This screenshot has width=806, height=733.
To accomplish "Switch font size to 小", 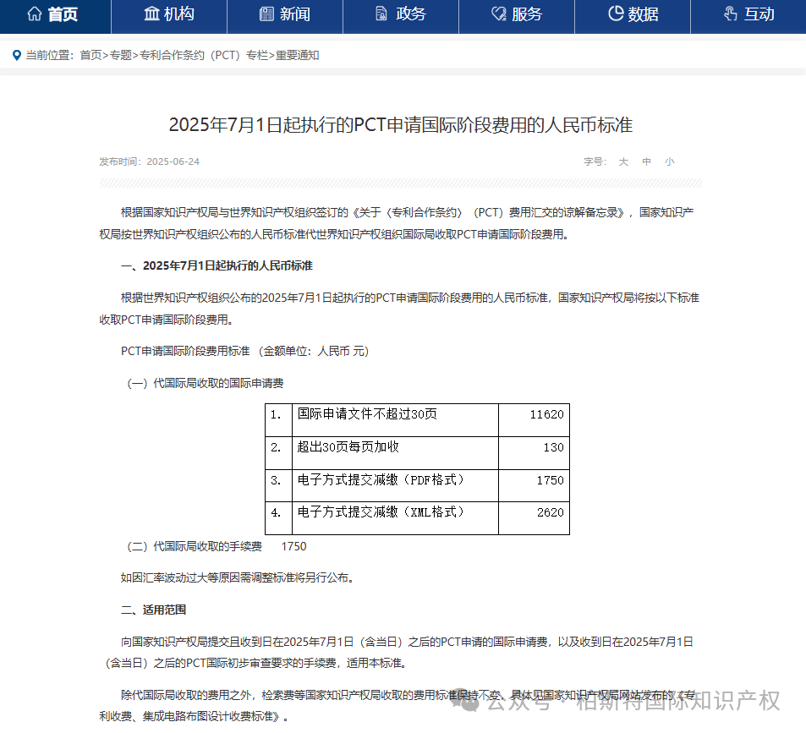I will [x=669, y=161].
